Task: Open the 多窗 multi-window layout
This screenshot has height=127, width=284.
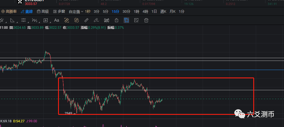Action: click(x=59, y=12)
